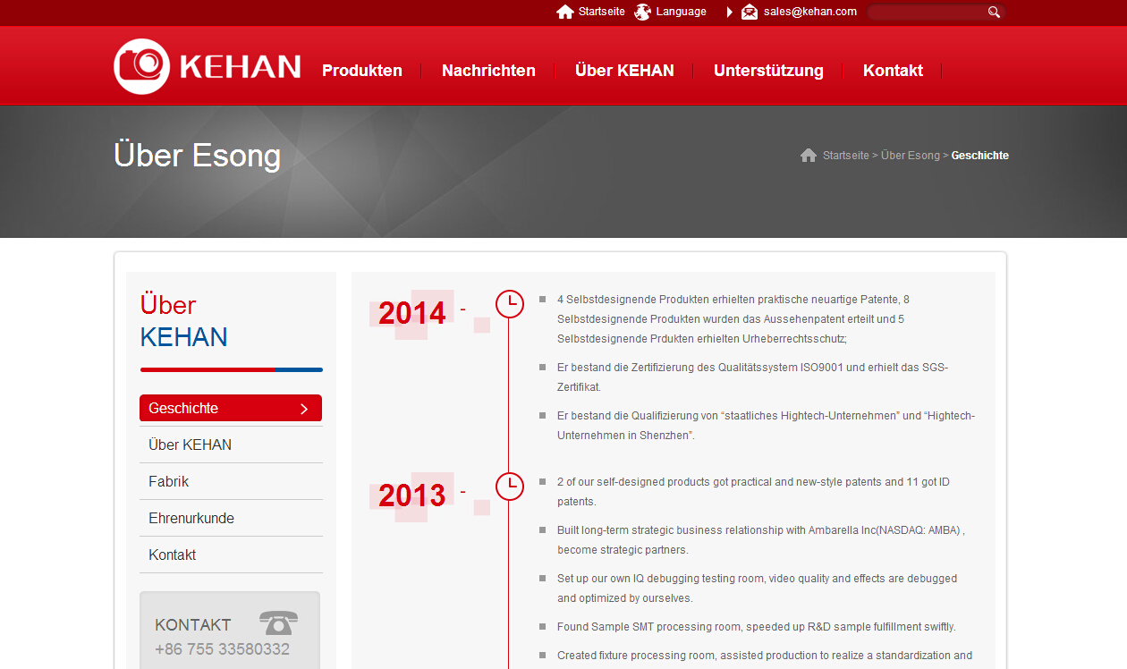Viewport: 1127px width, 669px height.
Task: Focus the search input field
Action: point(927,13)
